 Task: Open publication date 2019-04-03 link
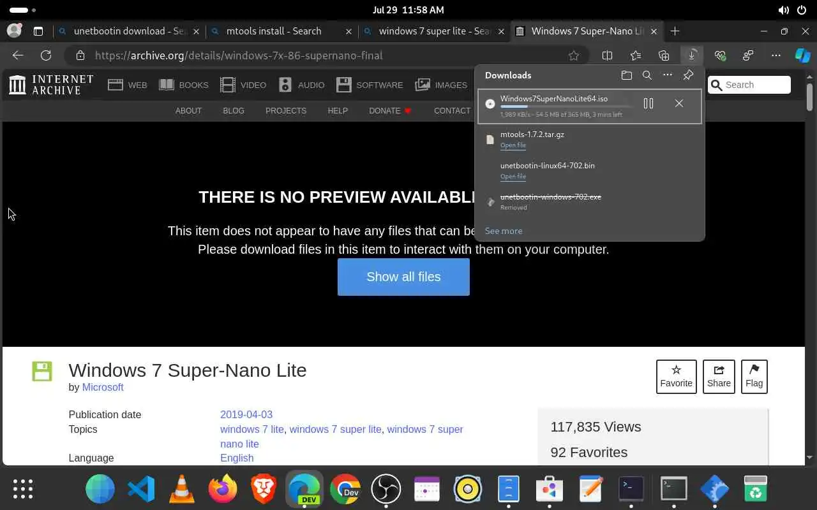point(246,414)
